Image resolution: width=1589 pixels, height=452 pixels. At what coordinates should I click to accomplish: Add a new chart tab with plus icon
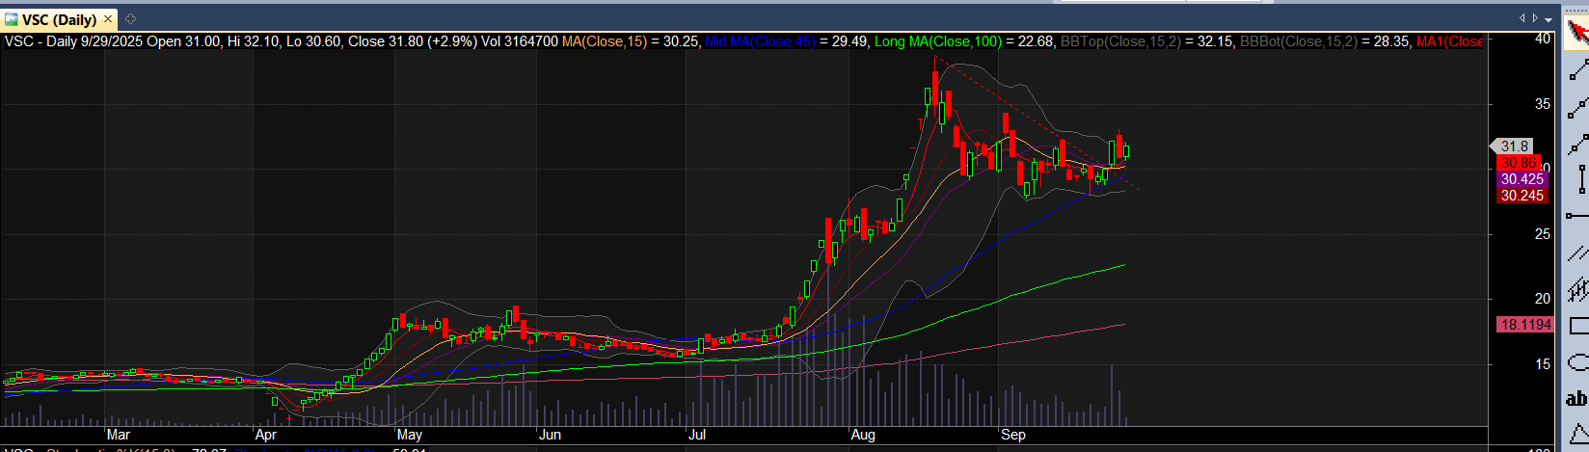[x=131, y=18]
